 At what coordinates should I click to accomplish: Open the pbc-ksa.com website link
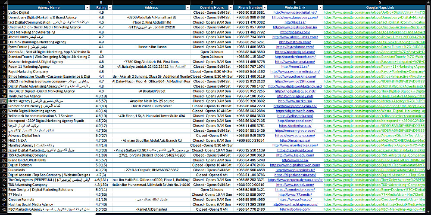(x=295, y=209)
